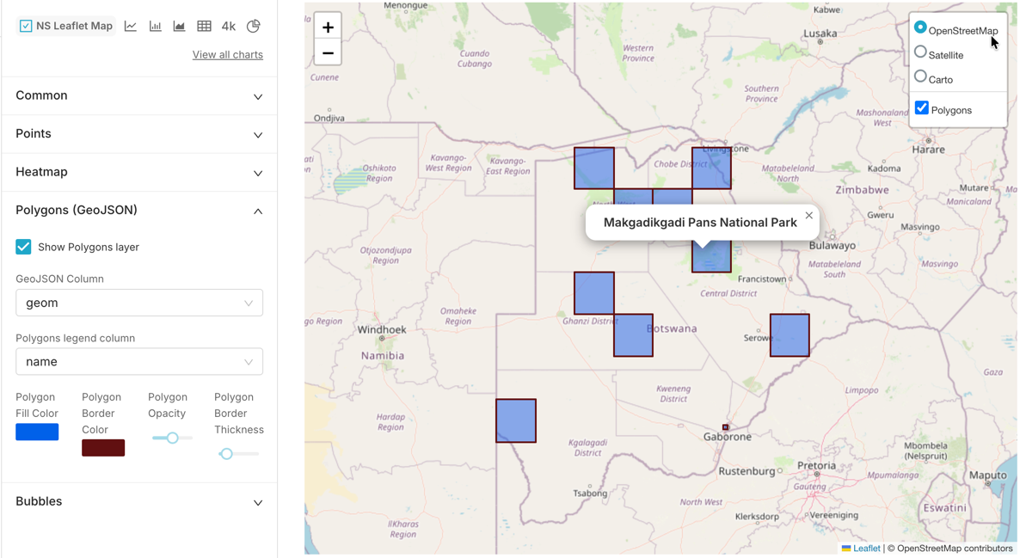Click the small marker at Gaborone

point(725,427)
